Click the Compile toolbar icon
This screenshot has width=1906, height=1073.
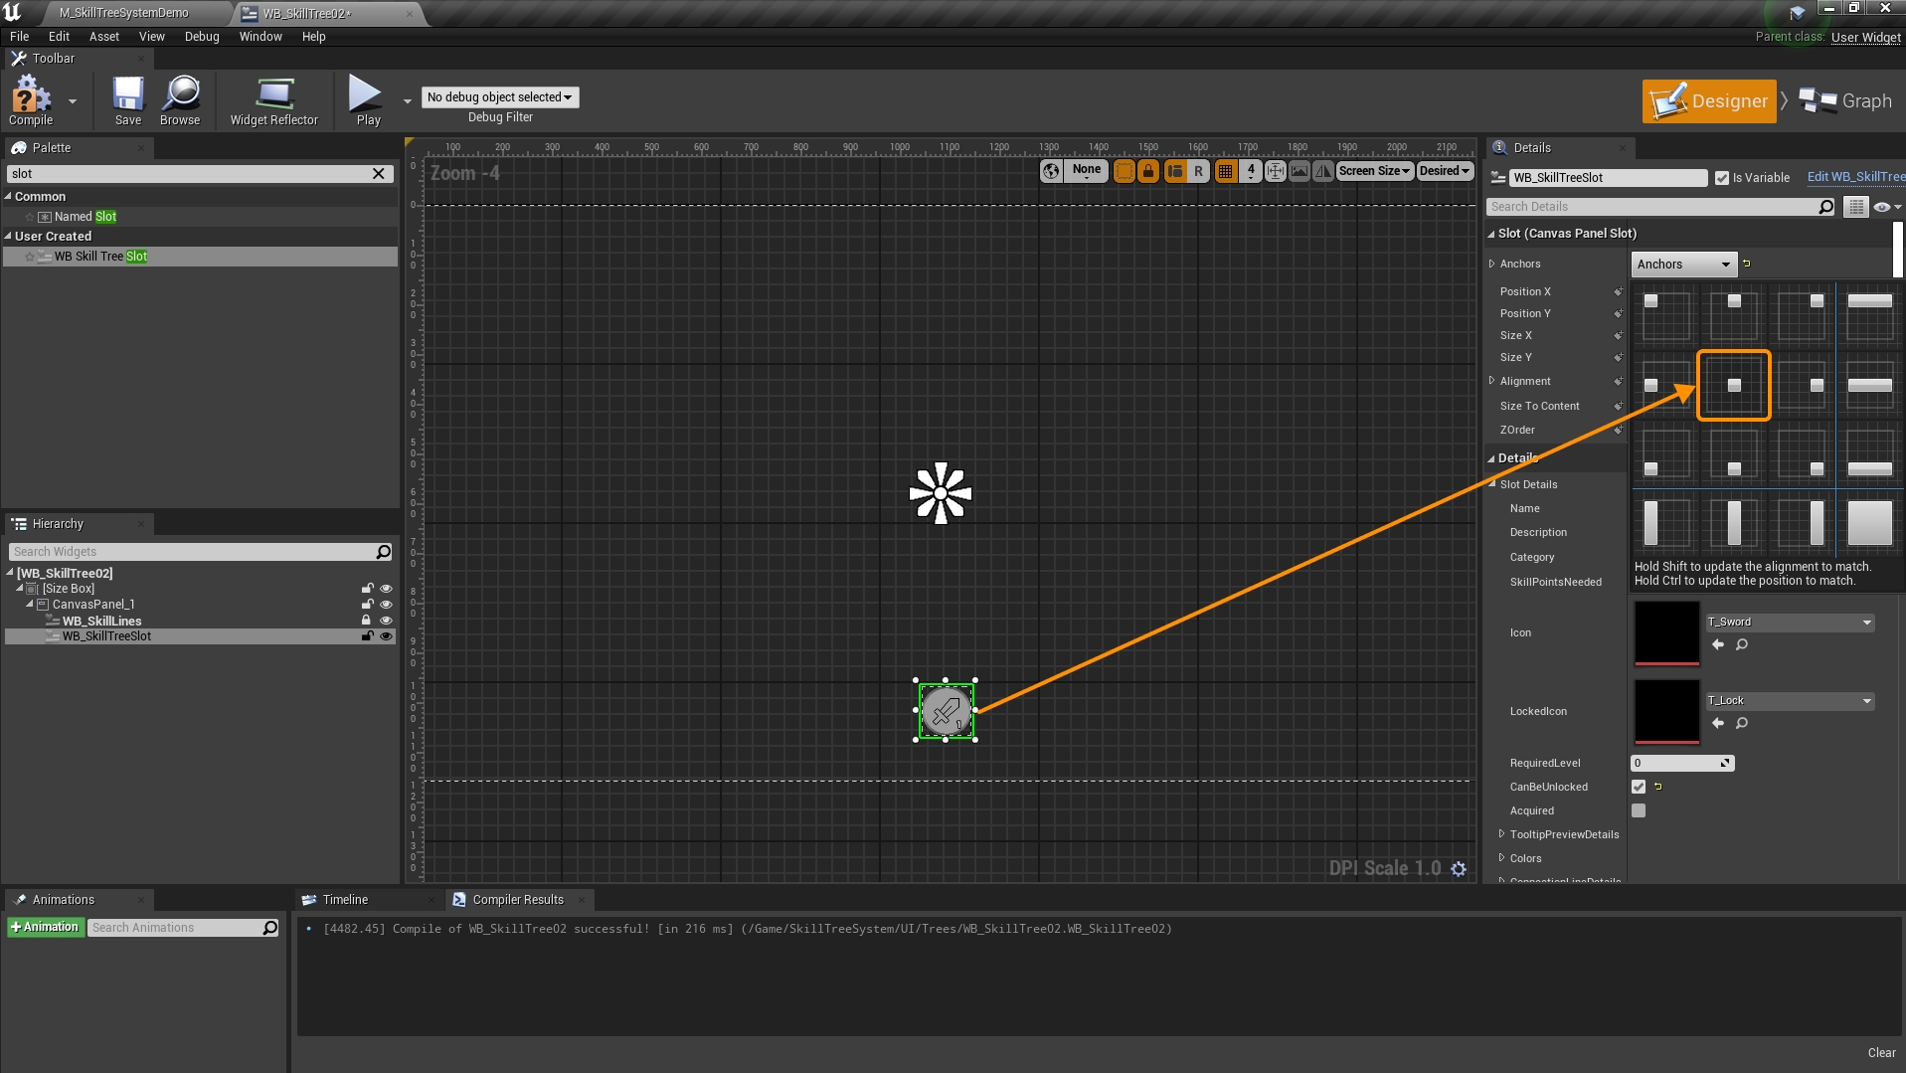31,99
